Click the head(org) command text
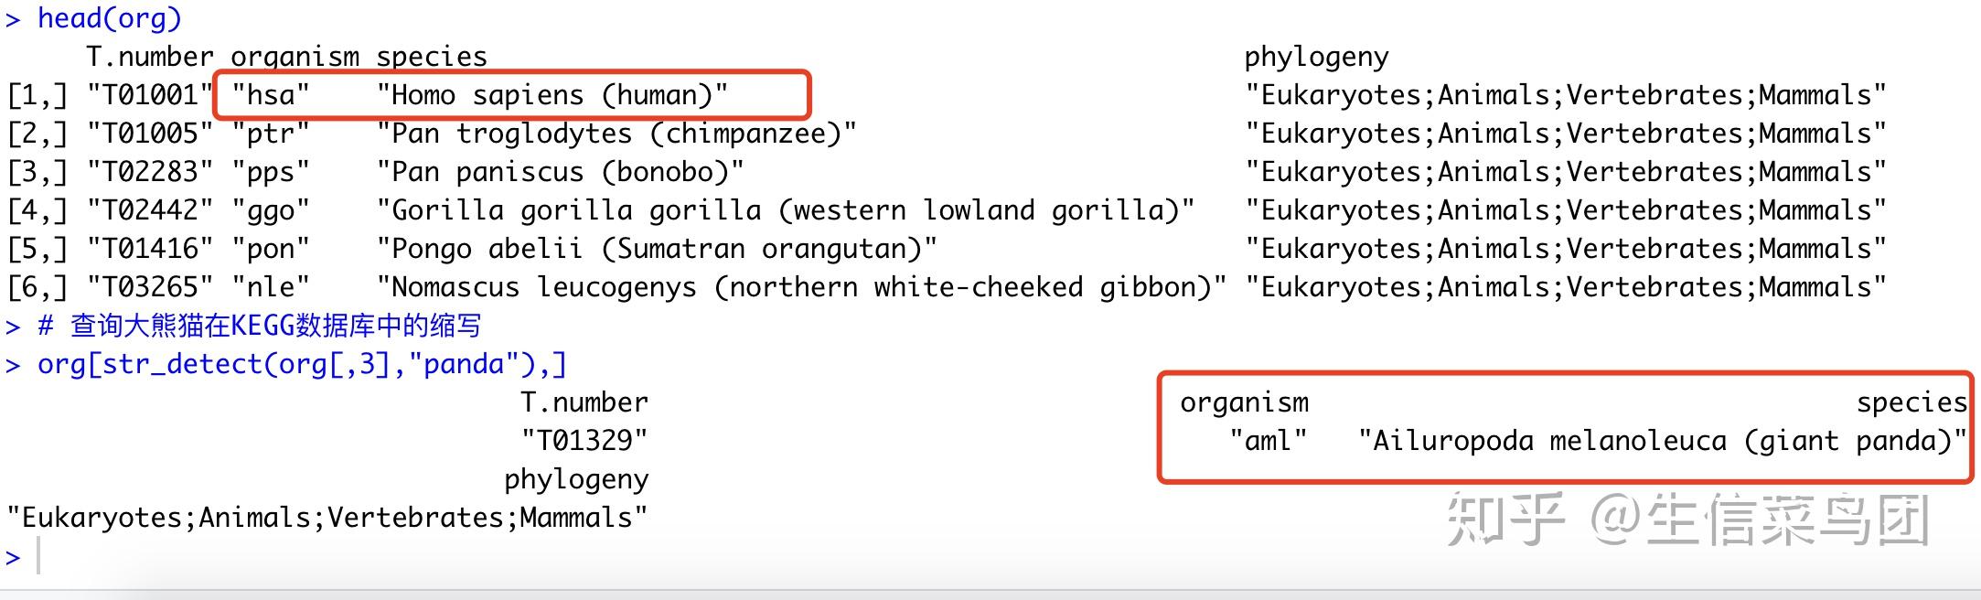Screen dimensions: 1981x600 point(109,18)
